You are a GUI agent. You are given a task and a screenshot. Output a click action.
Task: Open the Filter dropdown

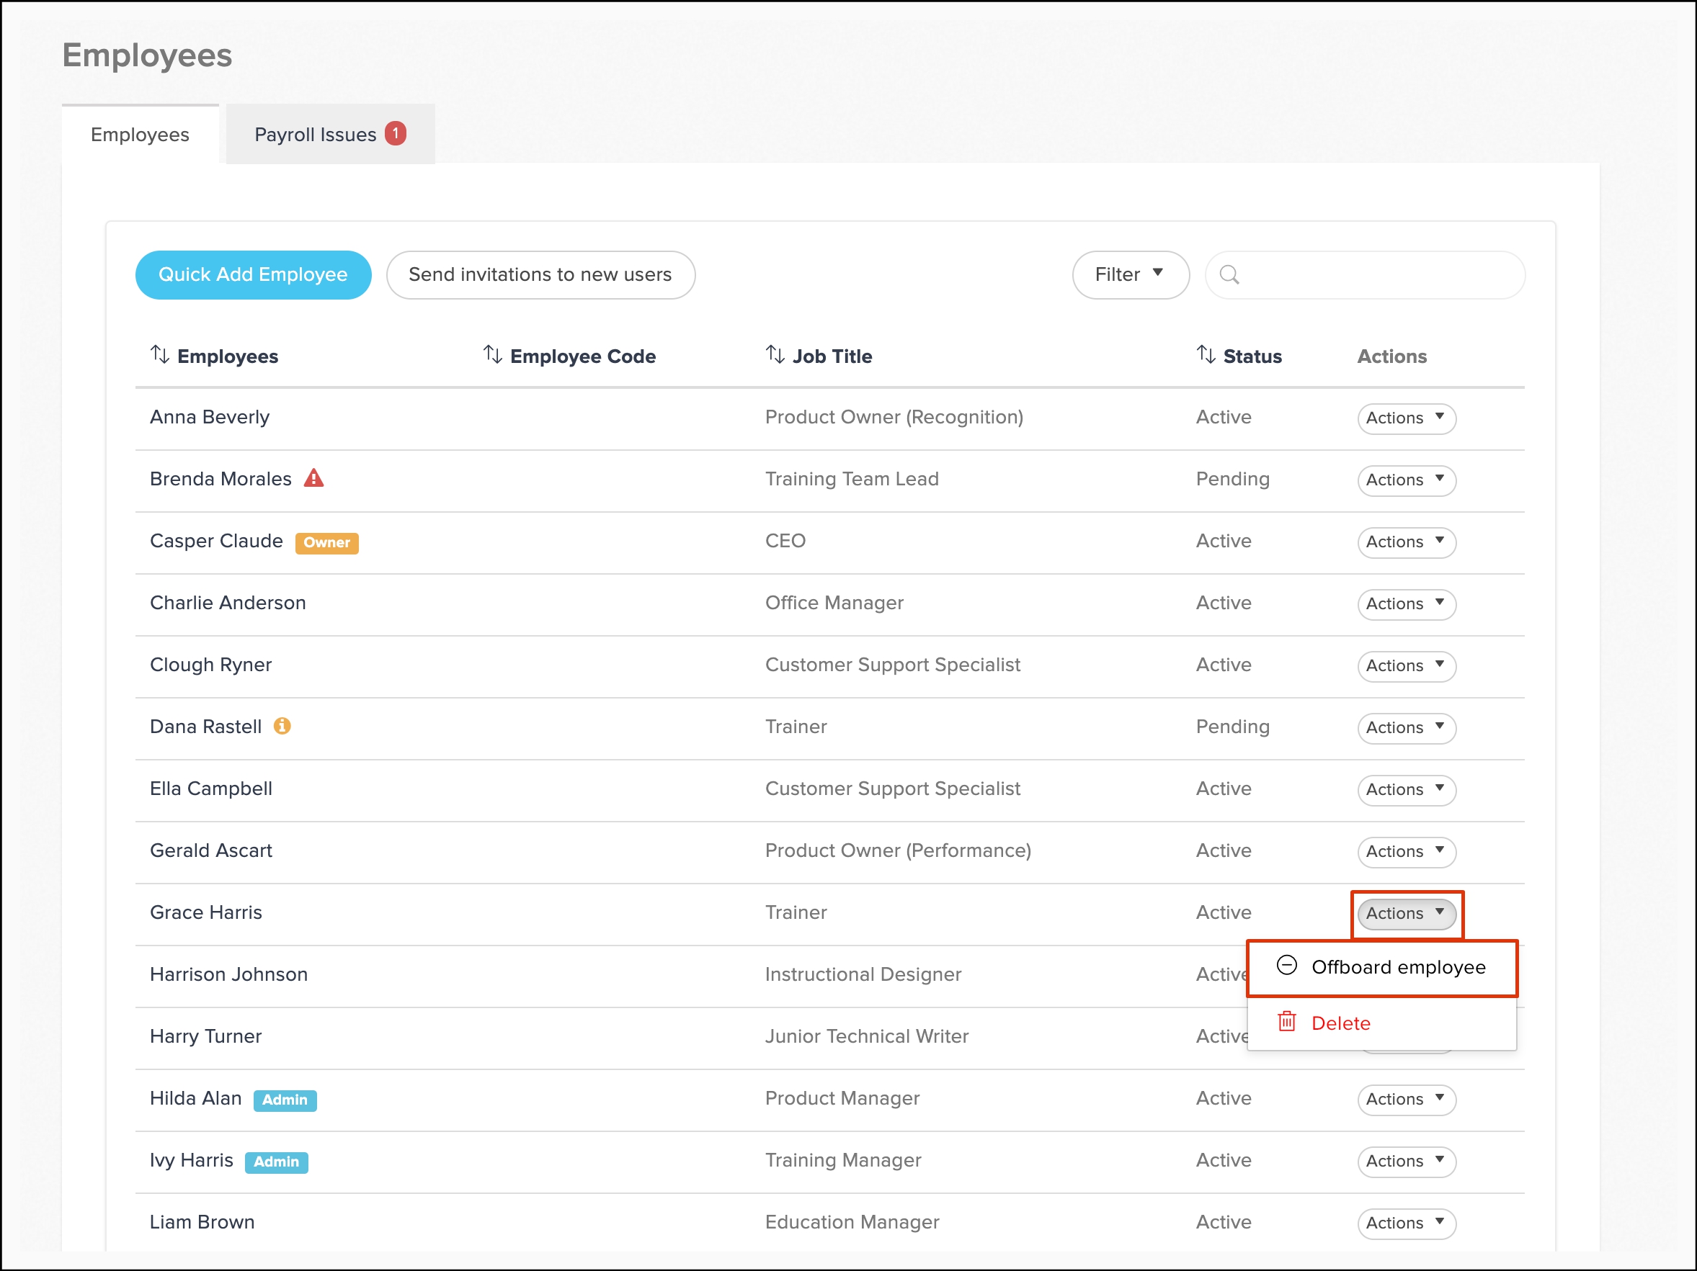pos(1130,274)
